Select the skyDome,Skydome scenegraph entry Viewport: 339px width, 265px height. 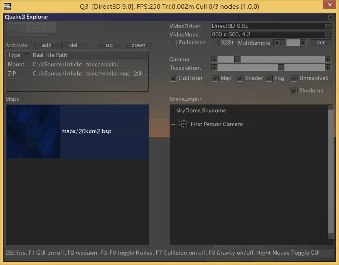tap(201, 111)
